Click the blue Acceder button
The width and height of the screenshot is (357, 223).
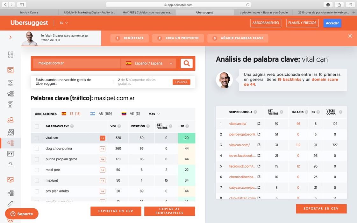click(x=332, y=23)
